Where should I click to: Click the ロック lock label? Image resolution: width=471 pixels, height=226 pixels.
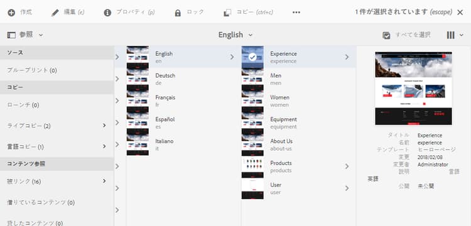(195, 13)
